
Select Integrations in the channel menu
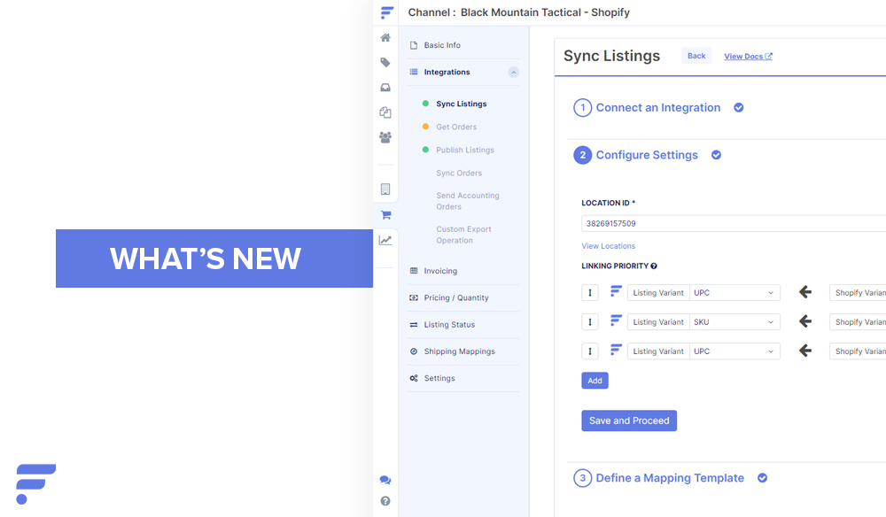pyautogui.click(x=447, y=73)
